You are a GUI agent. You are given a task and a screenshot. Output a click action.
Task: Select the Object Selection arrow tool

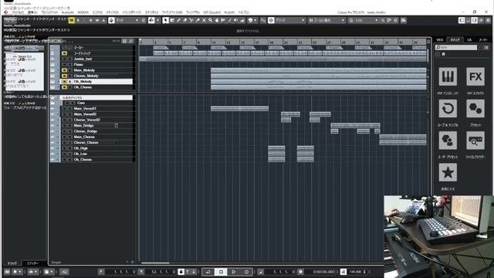(x=165, y=20)
